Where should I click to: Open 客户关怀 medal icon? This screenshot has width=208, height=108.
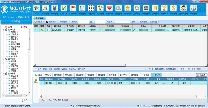(128, 8)
